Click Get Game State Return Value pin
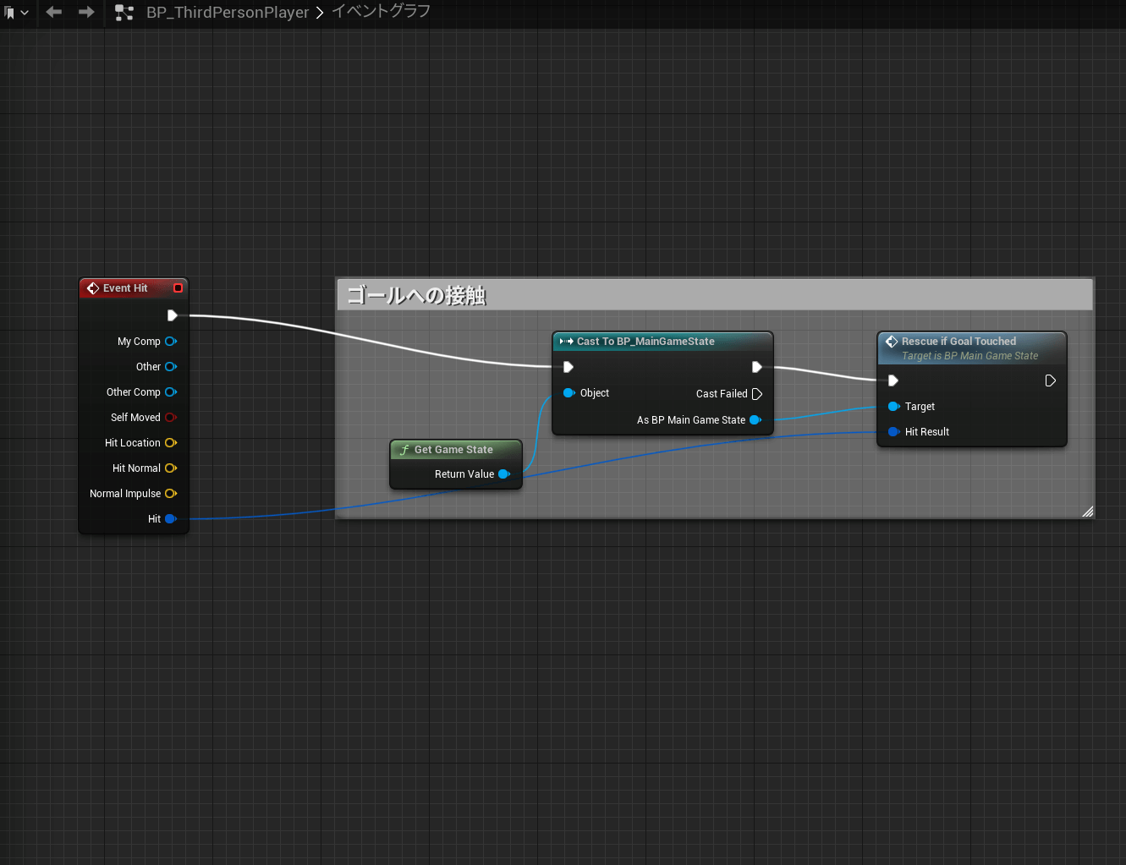Image resolution: width=1126 pixels, height=865 pixels. (504, 474)
